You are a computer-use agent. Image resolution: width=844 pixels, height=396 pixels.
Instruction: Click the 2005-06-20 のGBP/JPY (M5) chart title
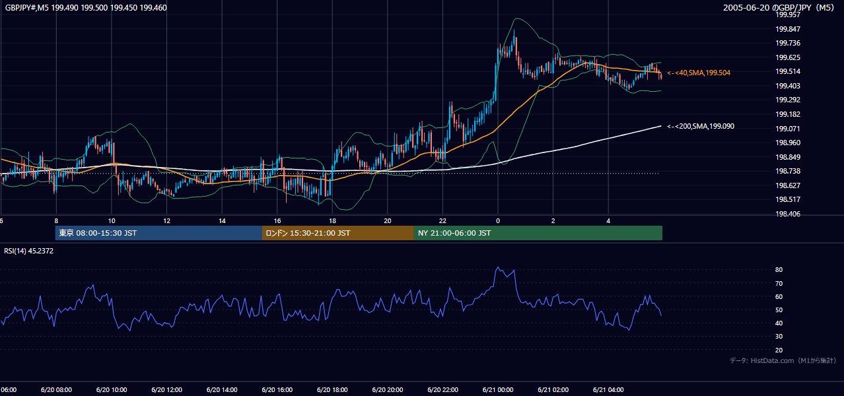click(779, 8)
